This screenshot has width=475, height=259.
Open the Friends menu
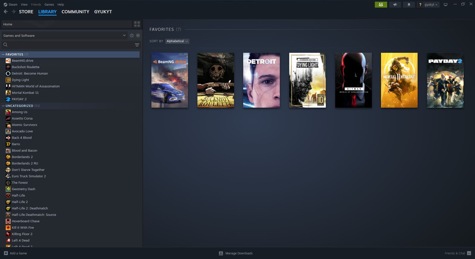click(x=36, y=4)
